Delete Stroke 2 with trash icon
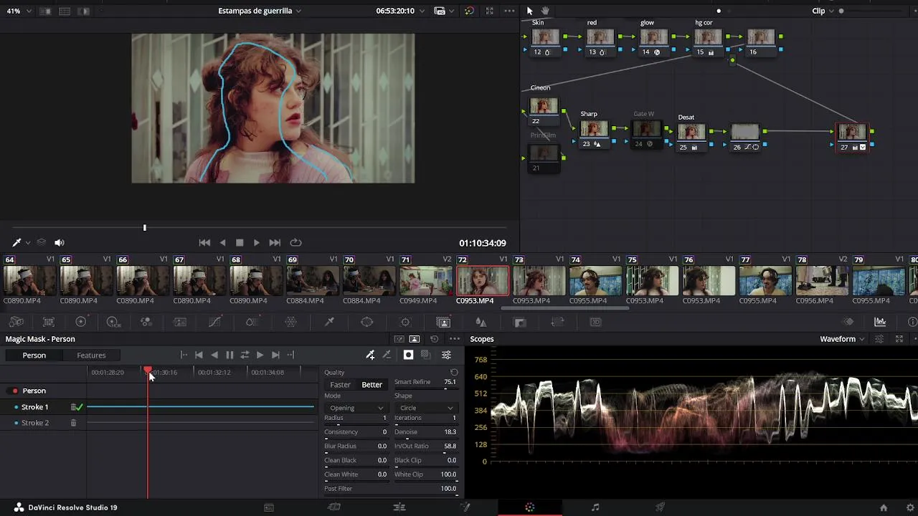Image resolution: width=918 pixels, height=516 pixels. (x=73, y=423)
